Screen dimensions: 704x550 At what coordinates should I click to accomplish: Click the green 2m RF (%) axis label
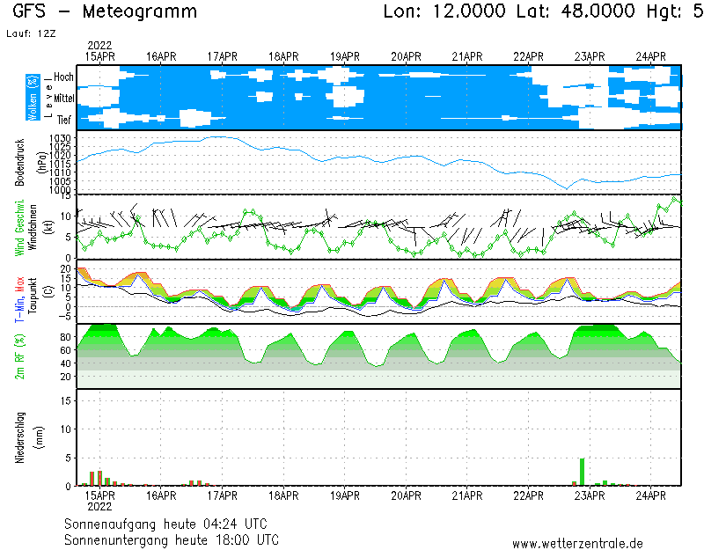click(19, 356)
